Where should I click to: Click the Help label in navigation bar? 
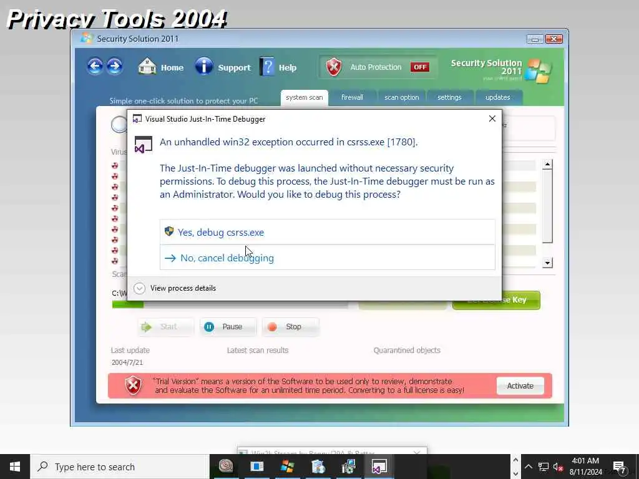[x=287, y=67]
